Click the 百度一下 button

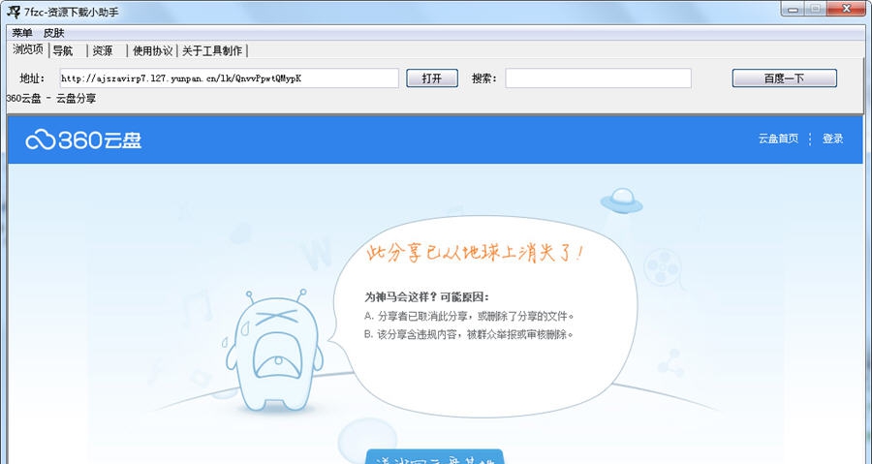pyautogui.click(x=784, y=78)
